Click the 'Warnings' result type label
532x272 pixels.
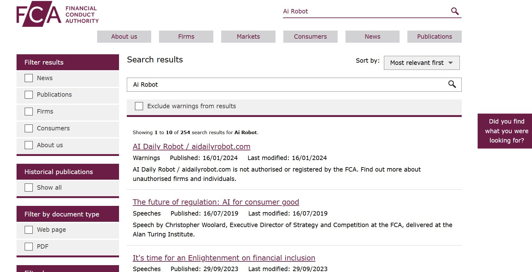click(x=147, y=158)
